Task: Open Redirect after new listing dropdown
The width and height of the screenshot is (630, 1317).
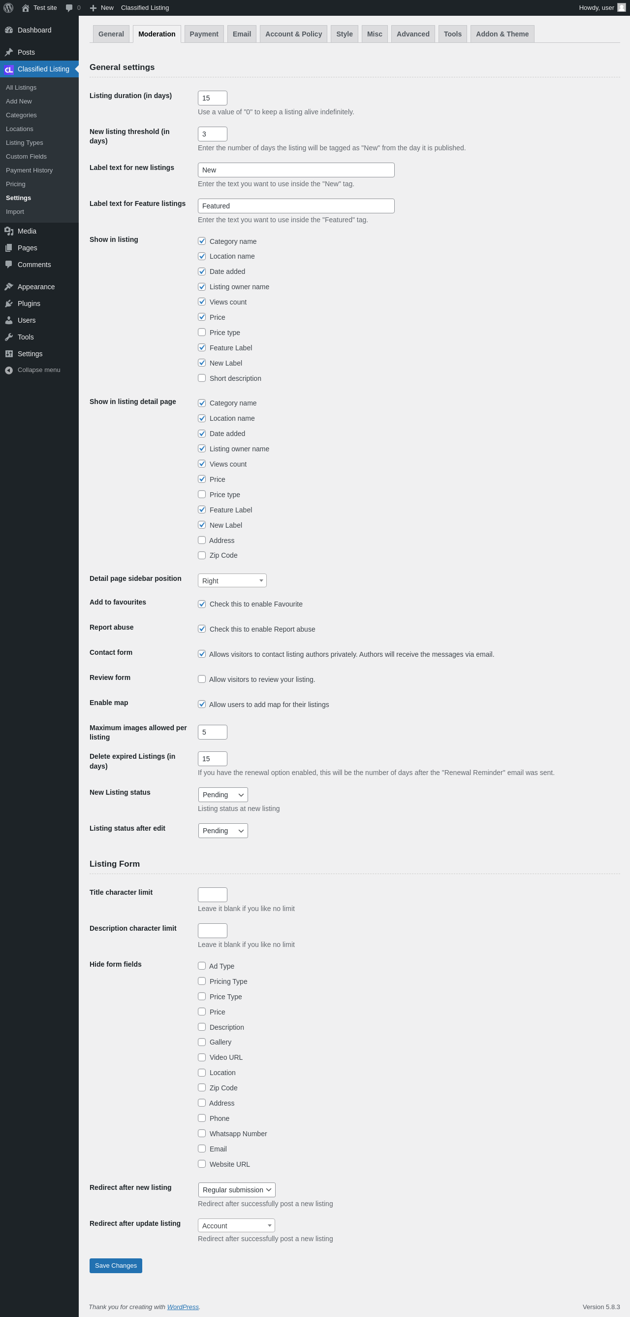Action: tap(236, 1190)
